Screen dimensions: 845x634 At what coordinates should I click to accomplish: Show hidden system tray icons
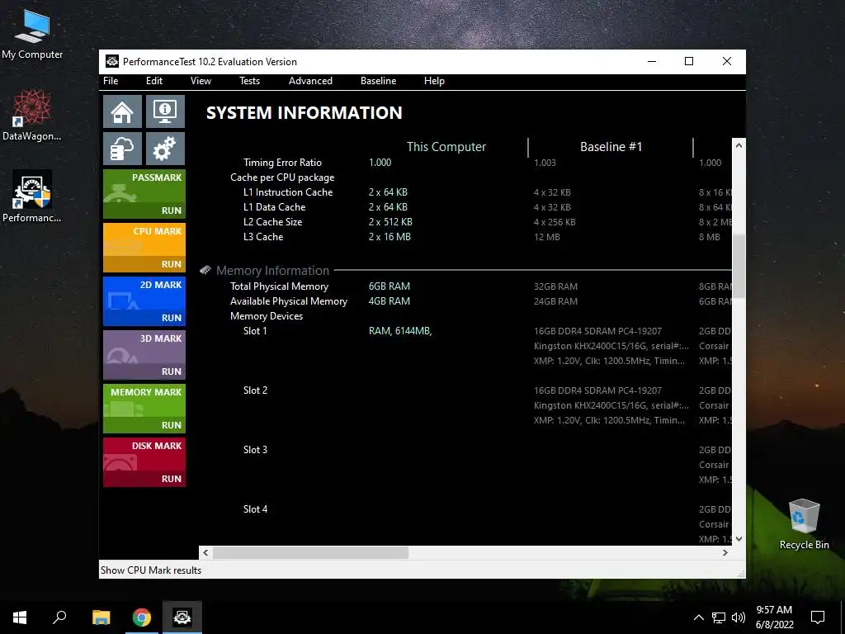698,617
